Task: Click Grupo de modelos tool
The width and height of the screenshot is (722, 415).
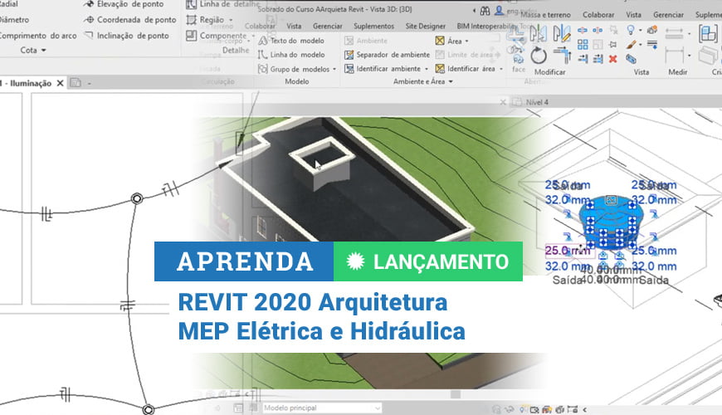Action: (x=294, y=69)
